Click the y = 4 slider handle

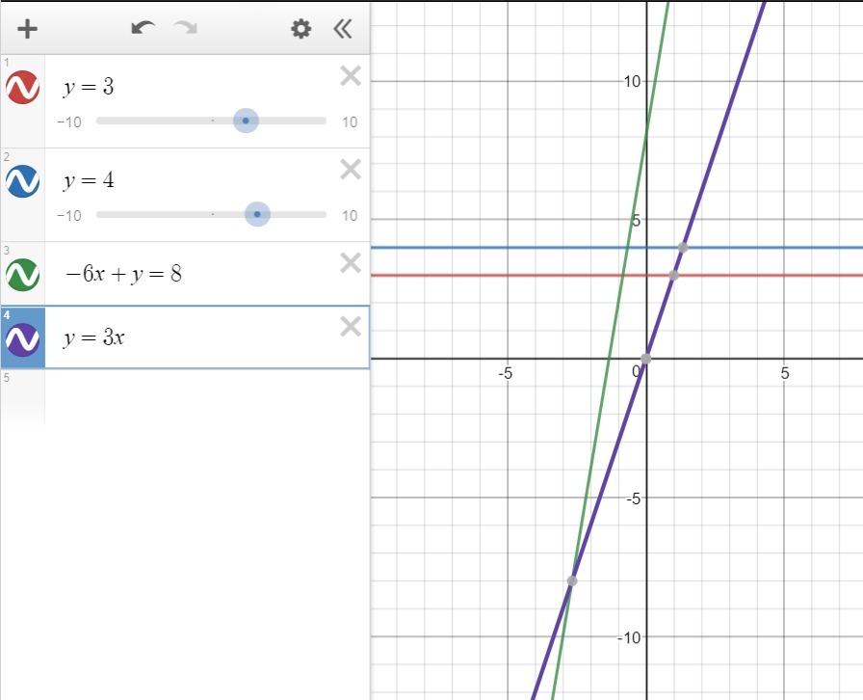(x=257, y=214)
